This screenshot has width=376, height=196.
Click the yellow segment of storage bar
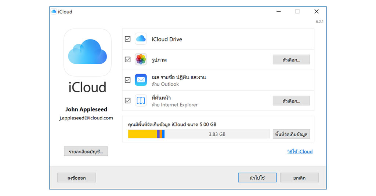pos(142,134)
